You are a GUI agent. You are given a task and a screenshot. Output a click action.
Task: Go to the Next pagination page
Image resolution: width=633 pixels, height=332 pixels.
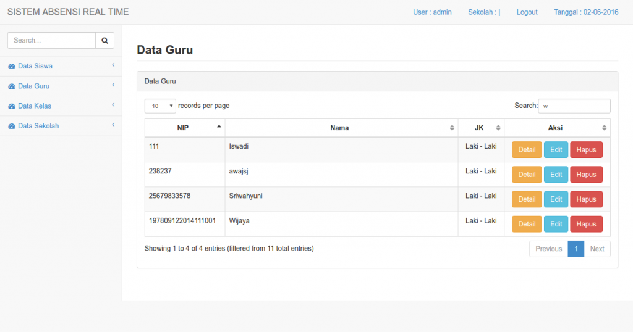click(x=597, y=249)
